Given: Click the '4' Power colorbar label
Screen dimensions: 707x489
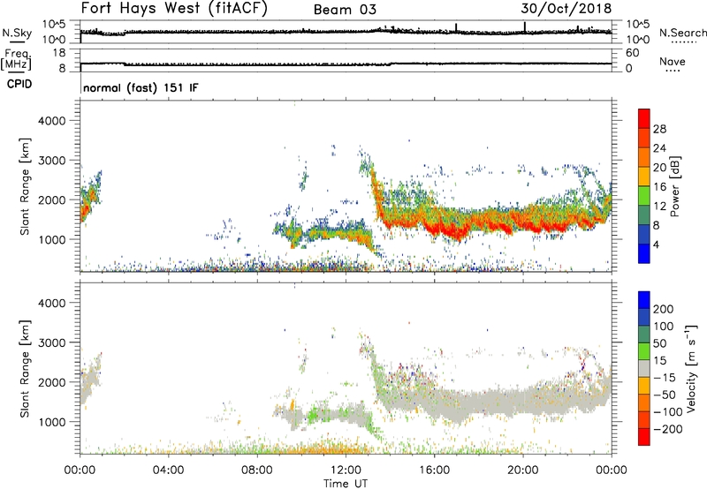Looking at the screenshot, I should [x=656, y=244].
